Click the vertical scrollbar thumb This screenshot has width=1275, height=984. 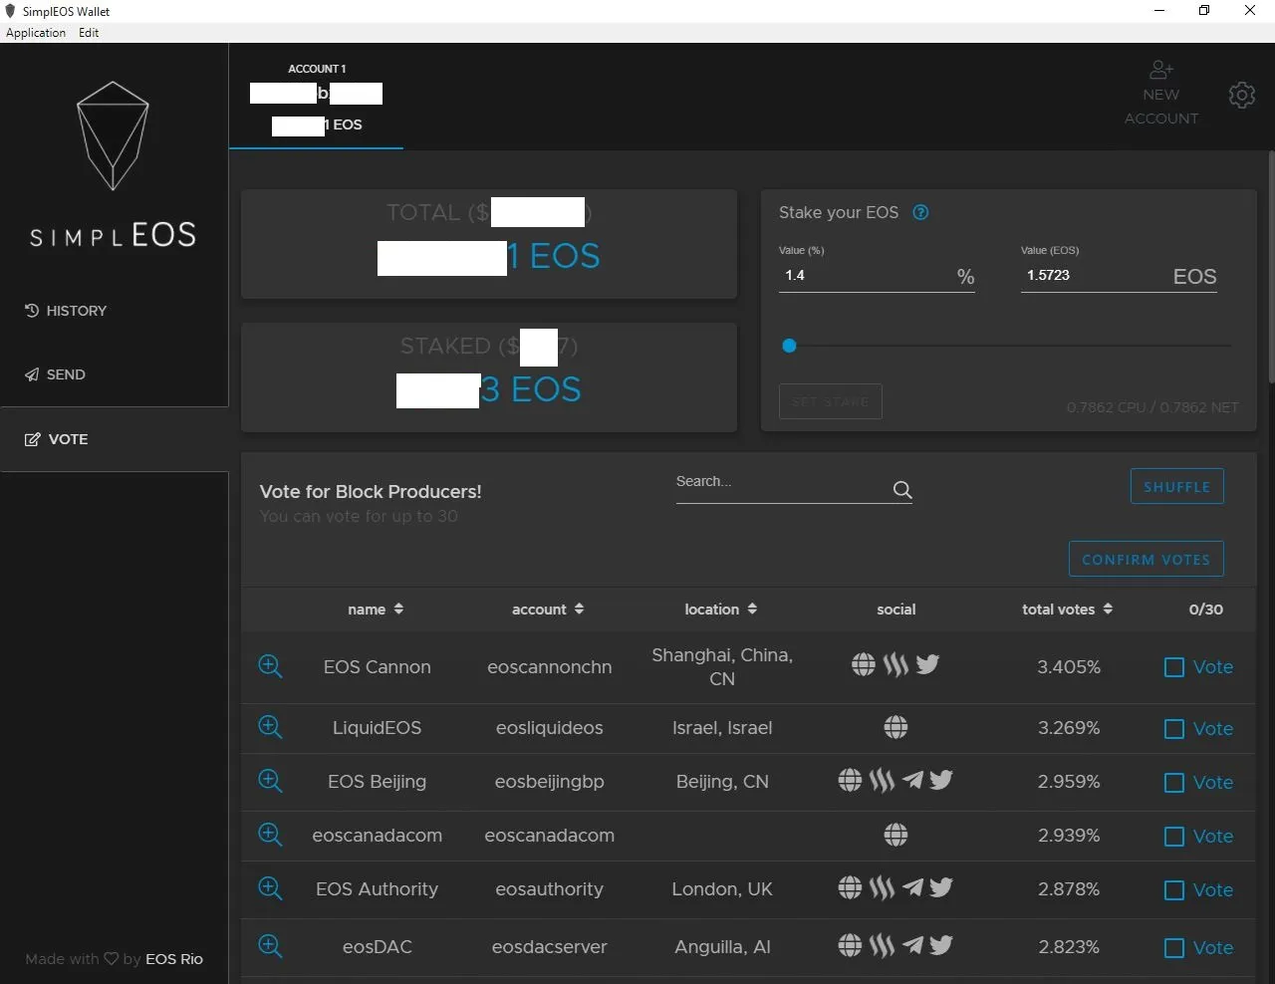(x=1271, y=267)
